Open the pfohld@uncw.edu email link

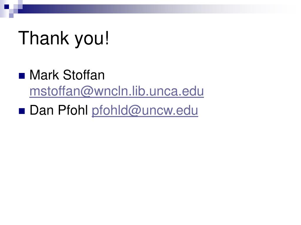pyautogui.click(x=145, y=111)
